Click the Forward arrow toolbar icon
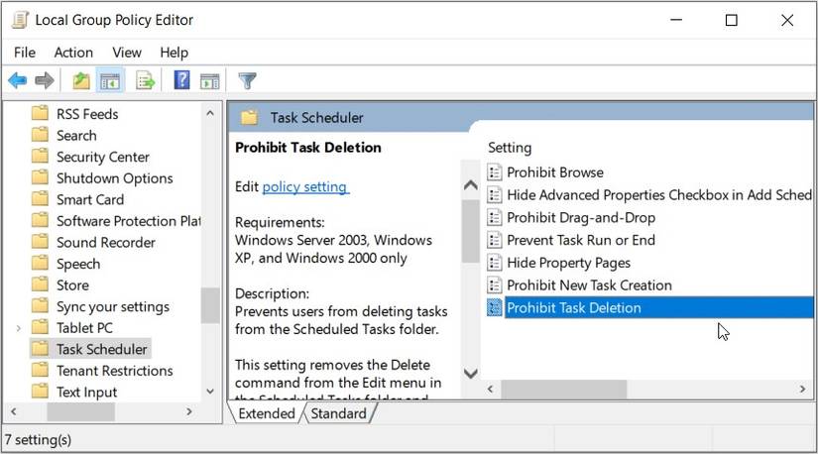This screenshot has height=454, width=818. 45,81
